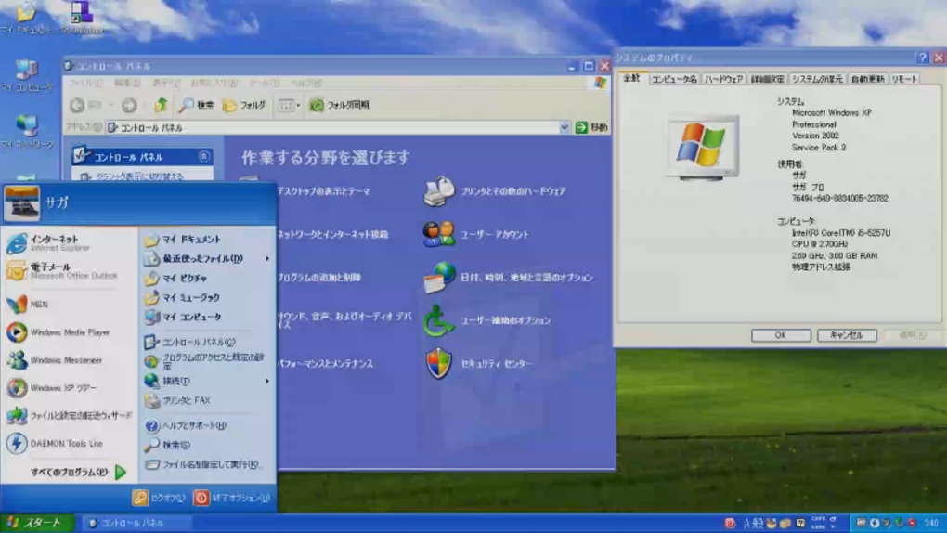Switch to Advanced tab

(767, 79)
